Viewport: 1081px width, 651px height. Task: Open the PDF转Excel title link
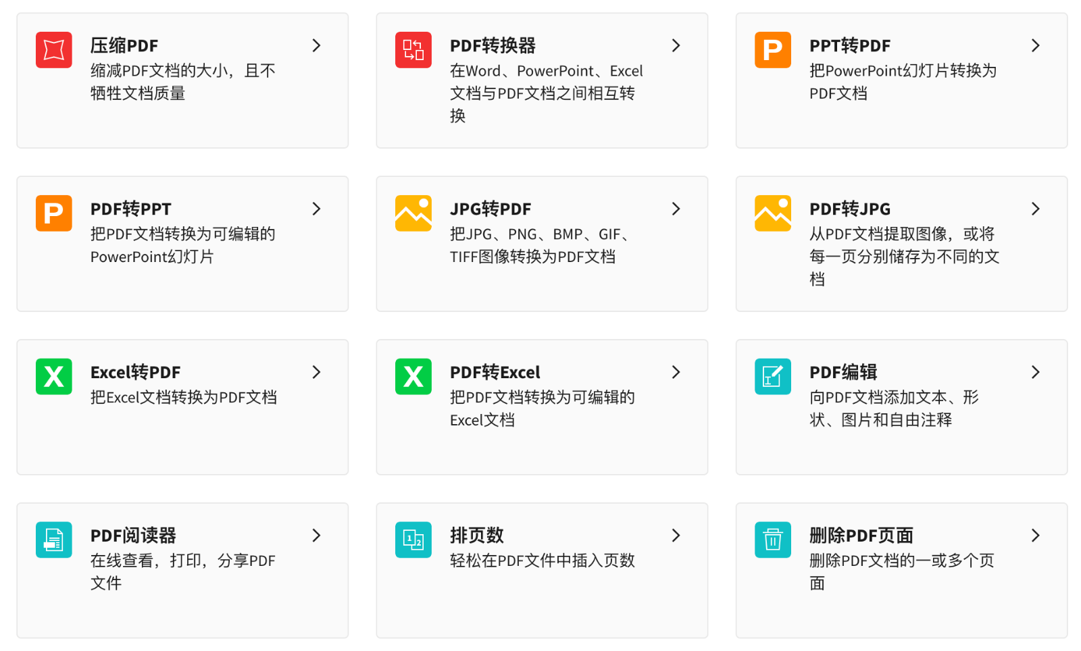[x=495, y=373]
